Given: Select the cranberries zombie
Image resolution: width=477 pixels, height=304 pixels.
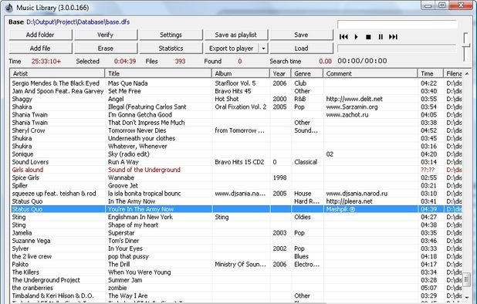Looking at the screenshot, I should tap(236, 288).
